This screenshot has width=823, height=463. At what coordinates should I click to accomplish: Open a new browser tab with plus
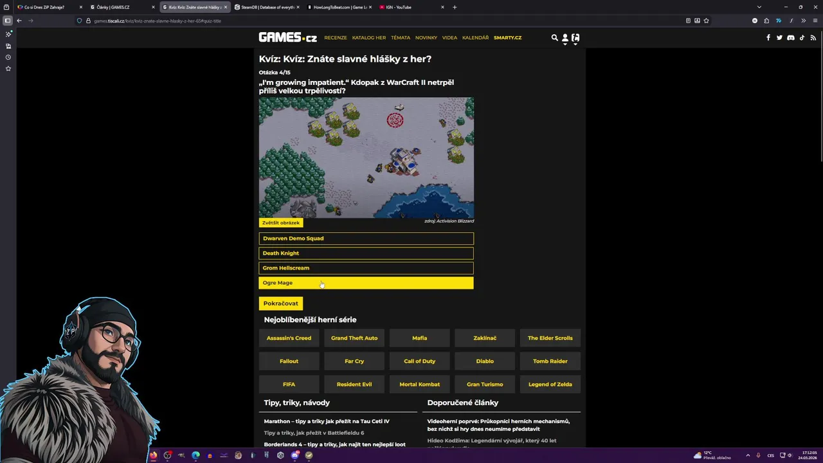pos(455,7)
